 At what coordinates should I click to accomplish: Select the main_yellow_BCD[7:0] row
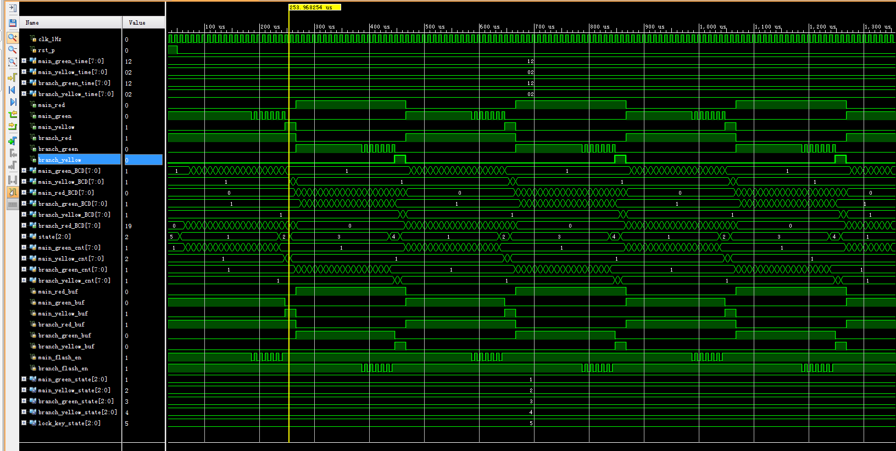tap(70, 182)
